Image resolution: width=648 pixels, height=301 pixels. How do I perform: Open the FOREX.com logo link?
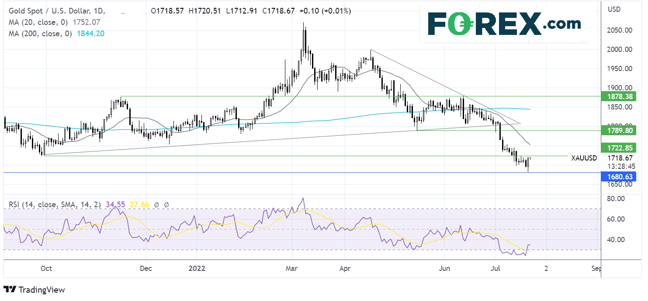[504, 24]
